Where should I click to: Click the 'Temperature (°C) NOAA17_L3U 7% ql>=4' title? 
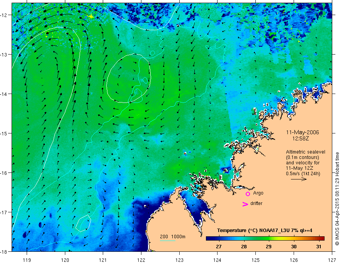pos(265,231)
